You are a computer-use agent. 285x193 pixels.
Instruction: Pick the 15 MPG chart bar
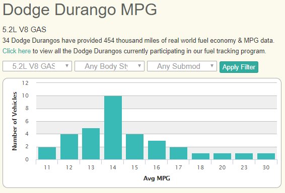coord(134,147)
